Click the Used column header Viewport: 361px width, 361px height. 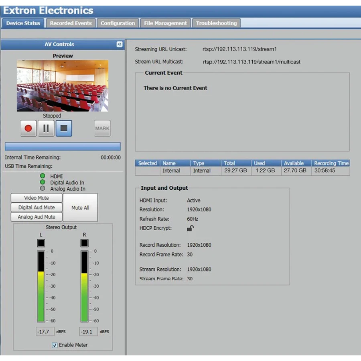266,163
